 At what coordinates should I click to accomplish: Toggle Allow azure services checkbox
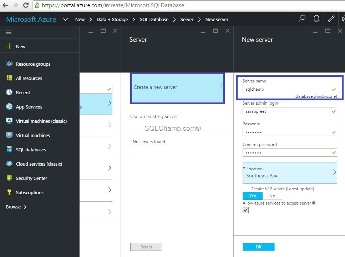pyautogui.click(x=245, y=210)
